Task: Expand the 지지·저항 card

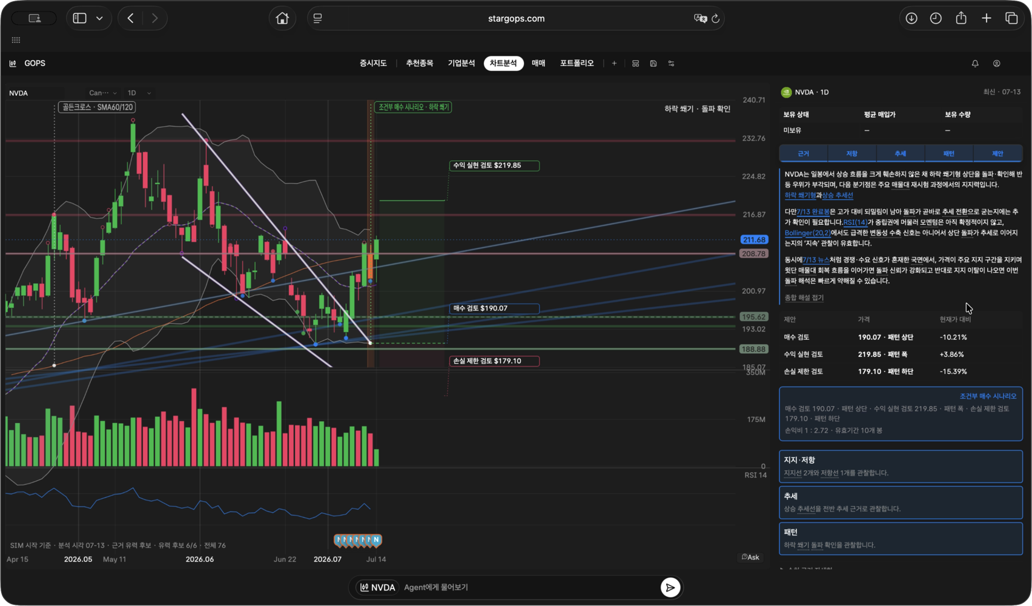Action: coord(901,466)
